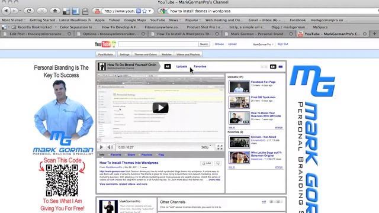The image size is (379, 213).
Task: Switch to the Options theeasymlmrecruiter tab
Action: (111, 34)
